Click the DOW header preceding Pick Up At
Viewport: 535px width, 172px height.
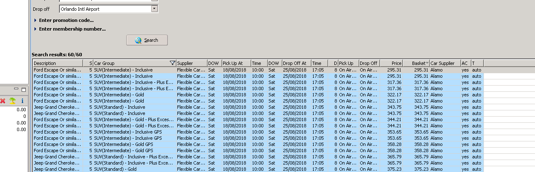(214, 63)
